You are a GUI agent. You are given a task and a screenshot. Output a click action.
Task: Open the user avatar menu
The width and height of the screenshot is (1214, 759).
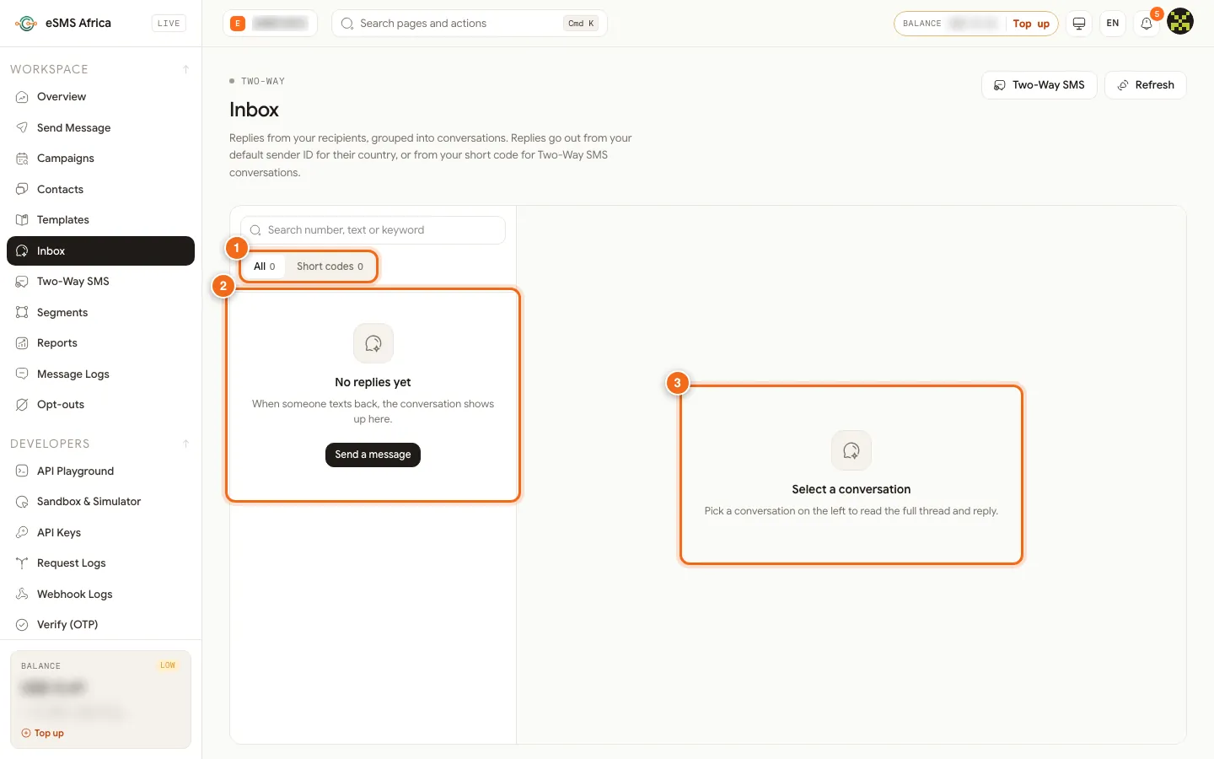[1180, 22]
